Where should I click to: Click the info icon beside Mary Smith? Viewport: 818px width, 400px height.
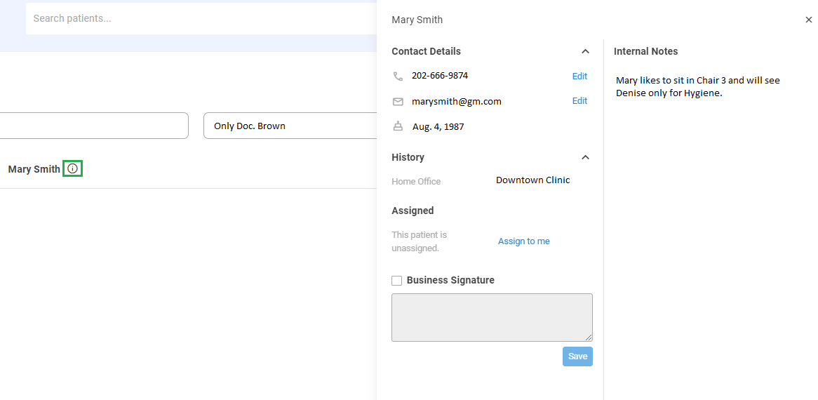coord(72,168)
